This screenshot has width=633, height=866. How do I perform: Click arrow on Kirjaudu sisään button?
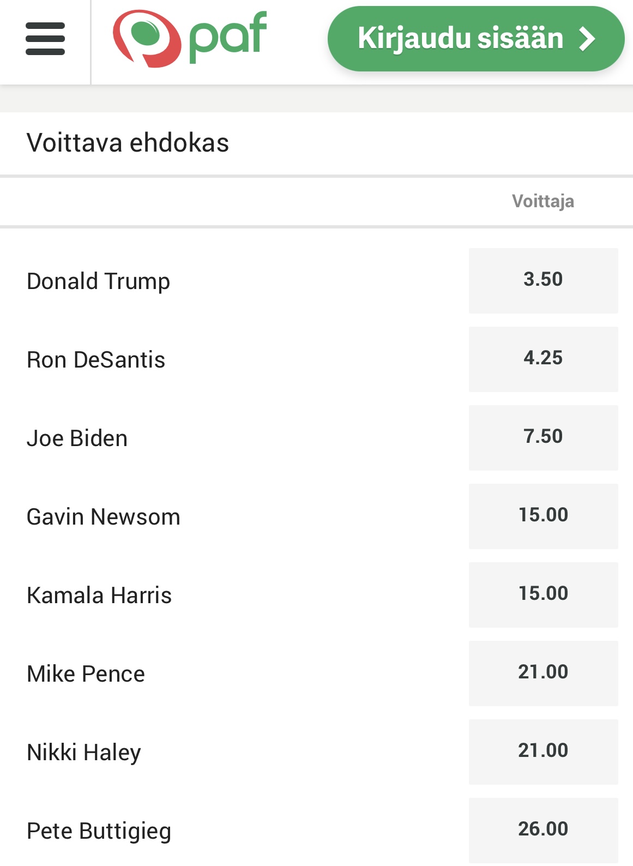click(587, 39)
